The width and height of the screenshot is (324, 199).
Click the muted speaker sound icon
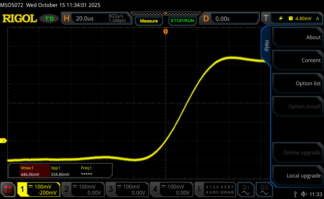point(304,194)
